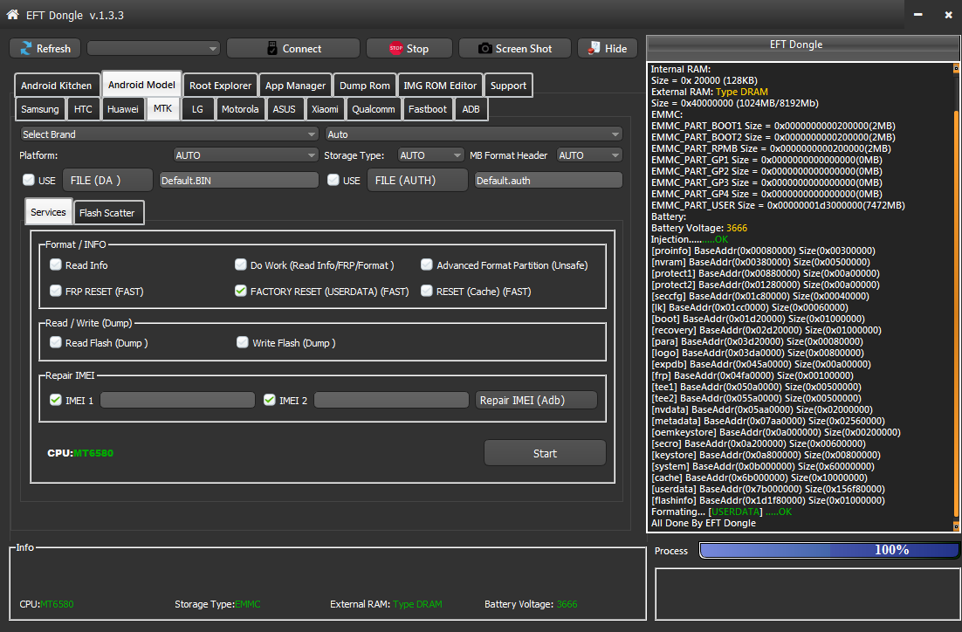
Task: Click Repair IMEI (Adb) button
Action: (x=536, y=400)
